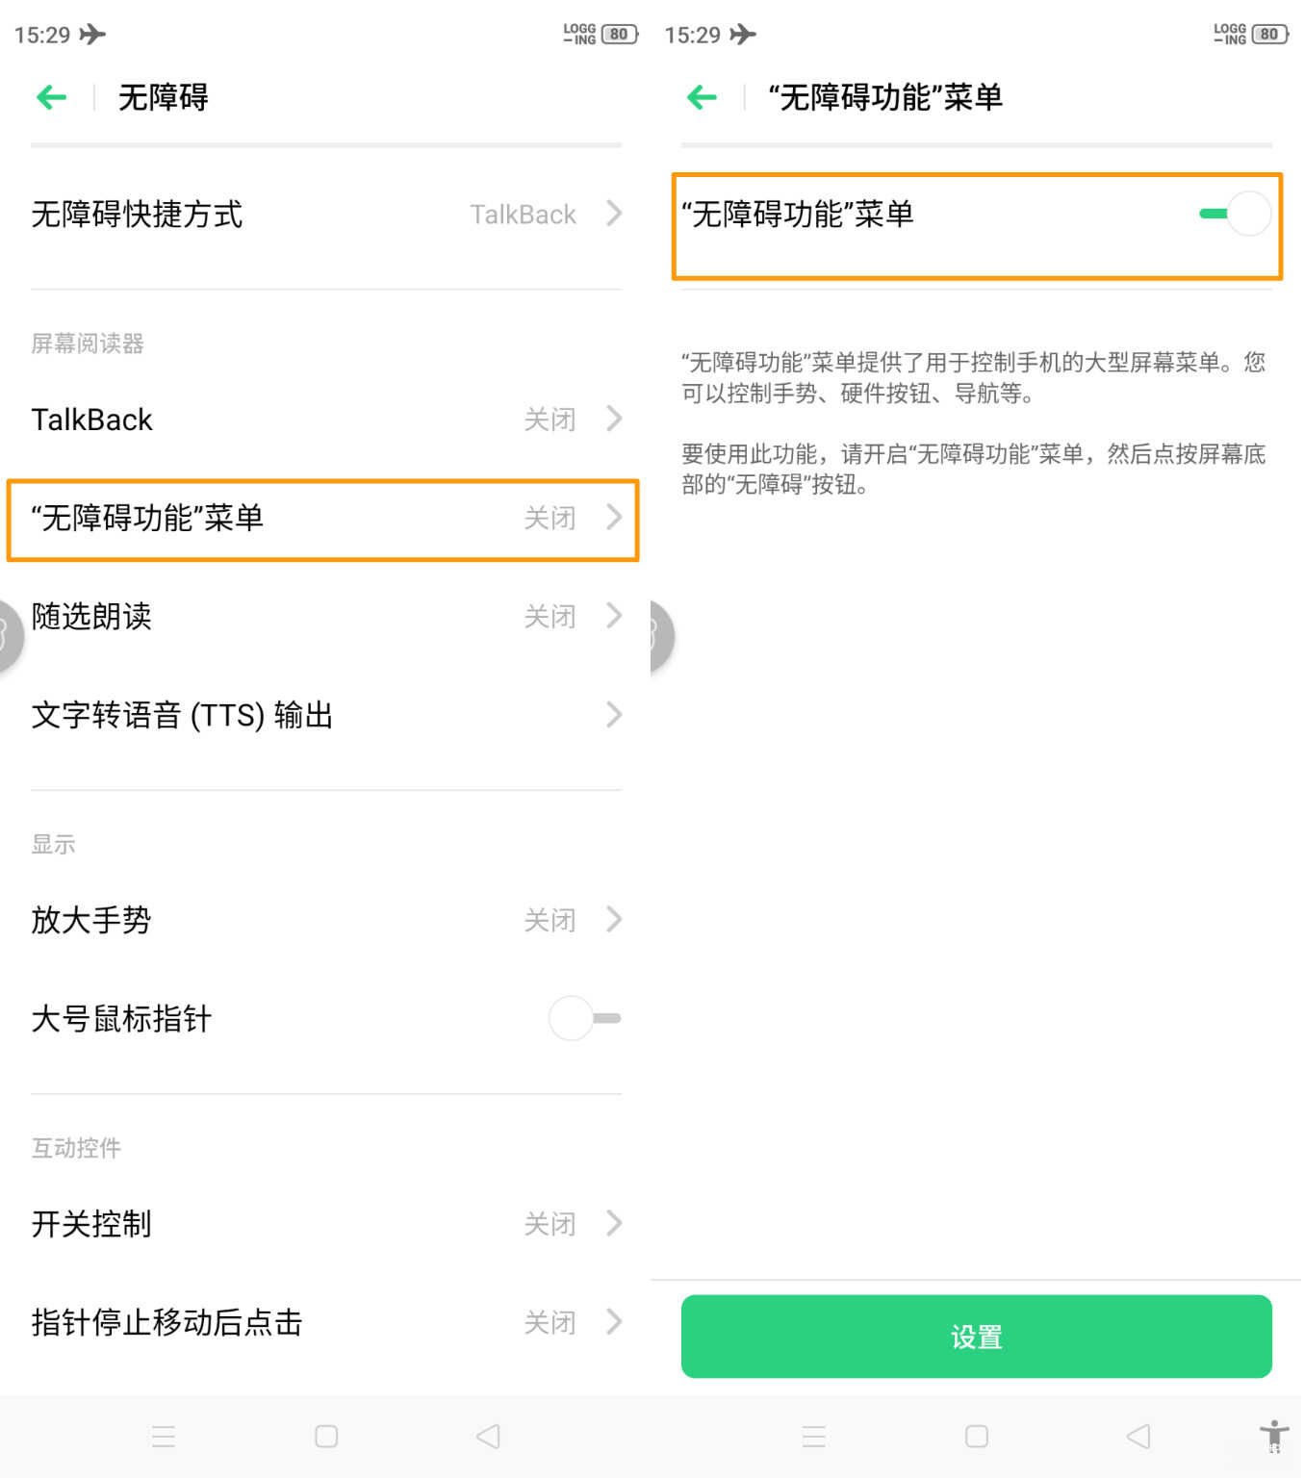
Task: Tap the left screen's back triangle icon
Action: pos(488,1437)
